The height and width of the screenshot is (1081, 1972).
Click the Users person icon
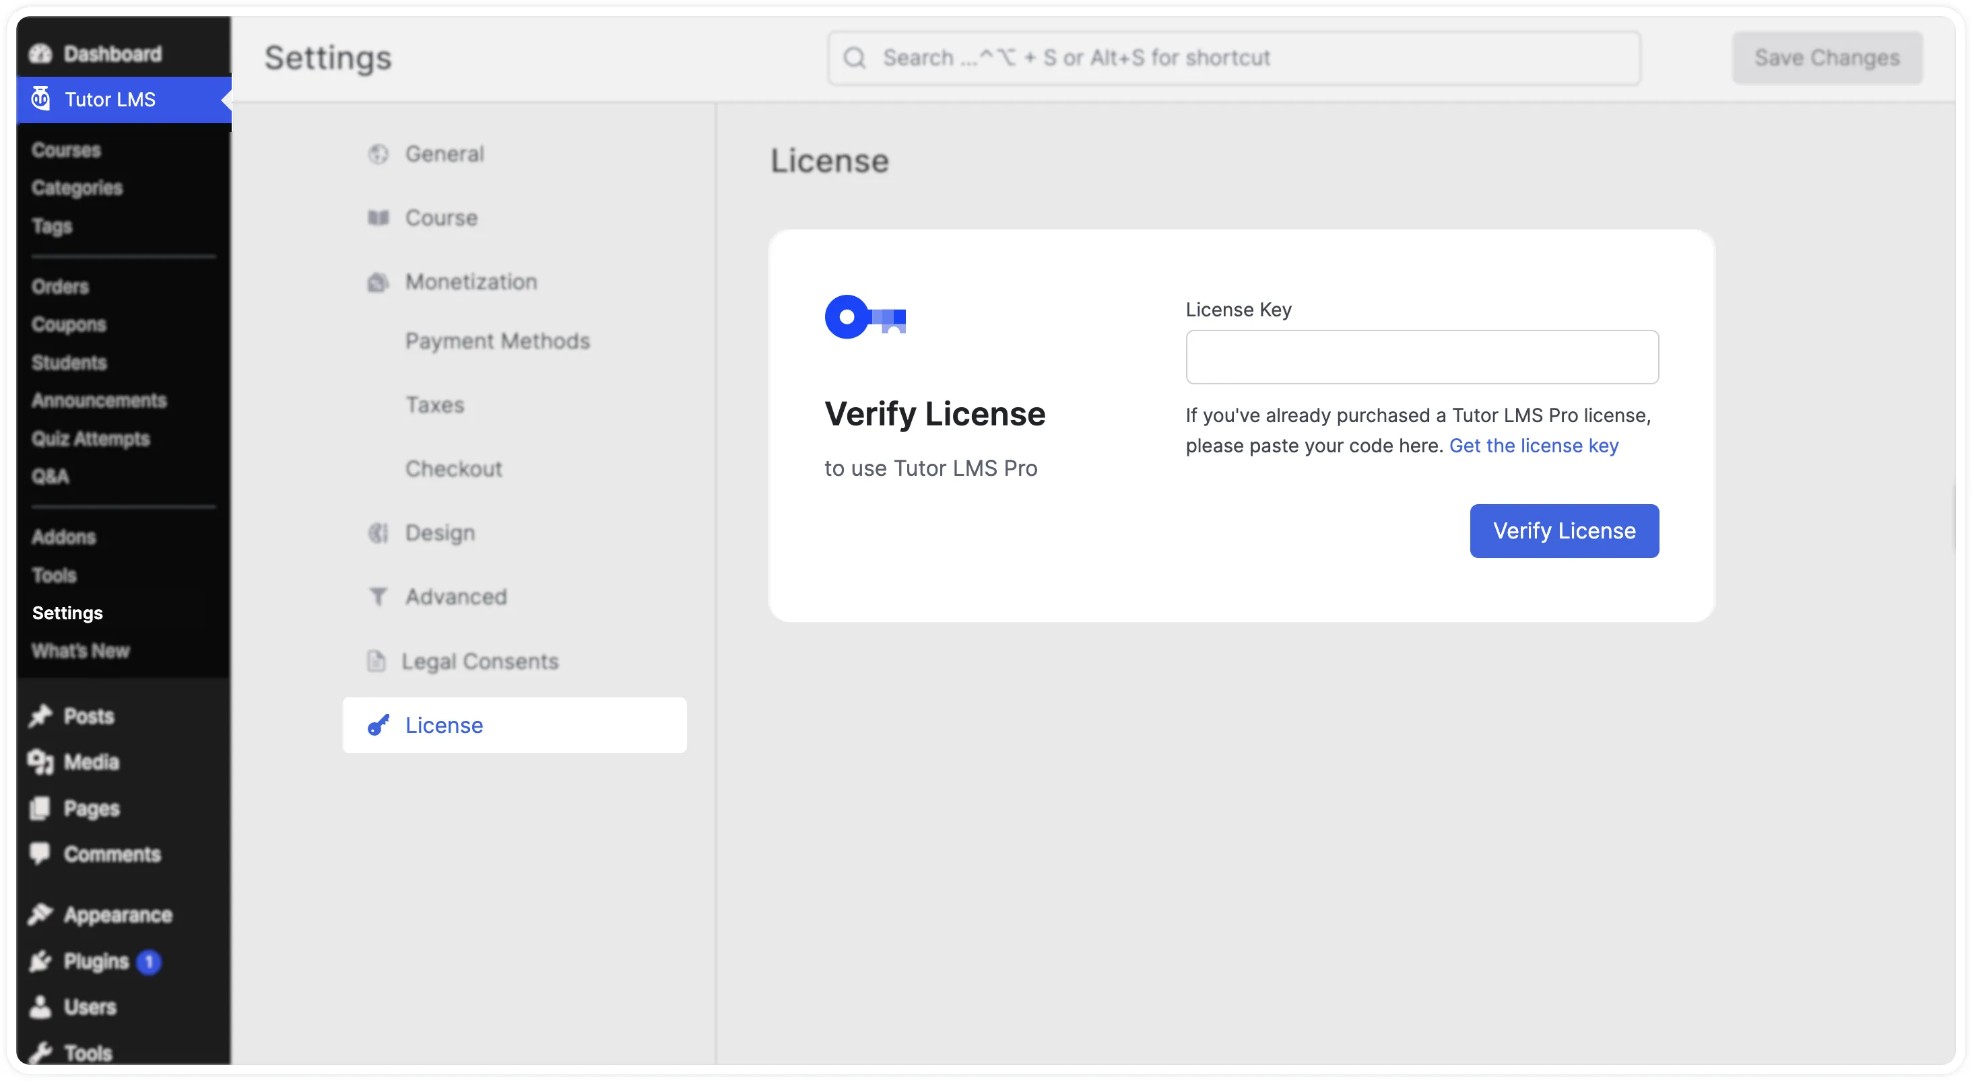(40, 1007)
